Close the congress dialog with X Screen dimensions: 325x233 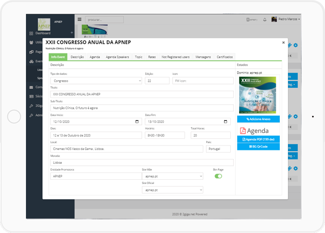pyautogui.click(x=283, y=43)
